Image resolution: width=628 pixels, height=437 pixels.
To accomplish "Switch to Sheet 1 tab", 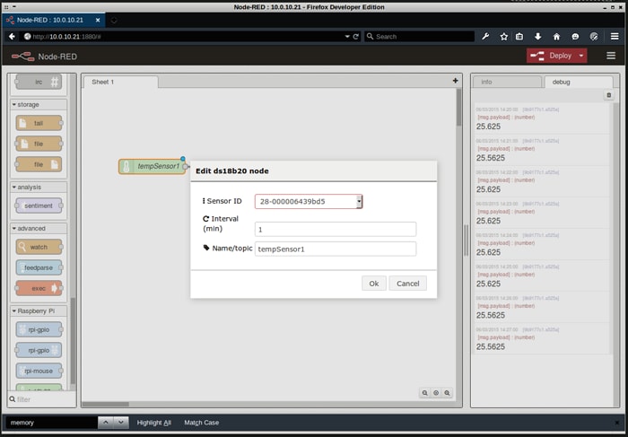I will pyautogui.click(x=120, y=82).
